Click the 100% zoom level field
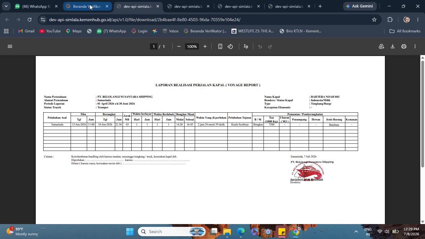Image resolution: width=425 pixels, height=239 pixels. [x=192, y=46]
